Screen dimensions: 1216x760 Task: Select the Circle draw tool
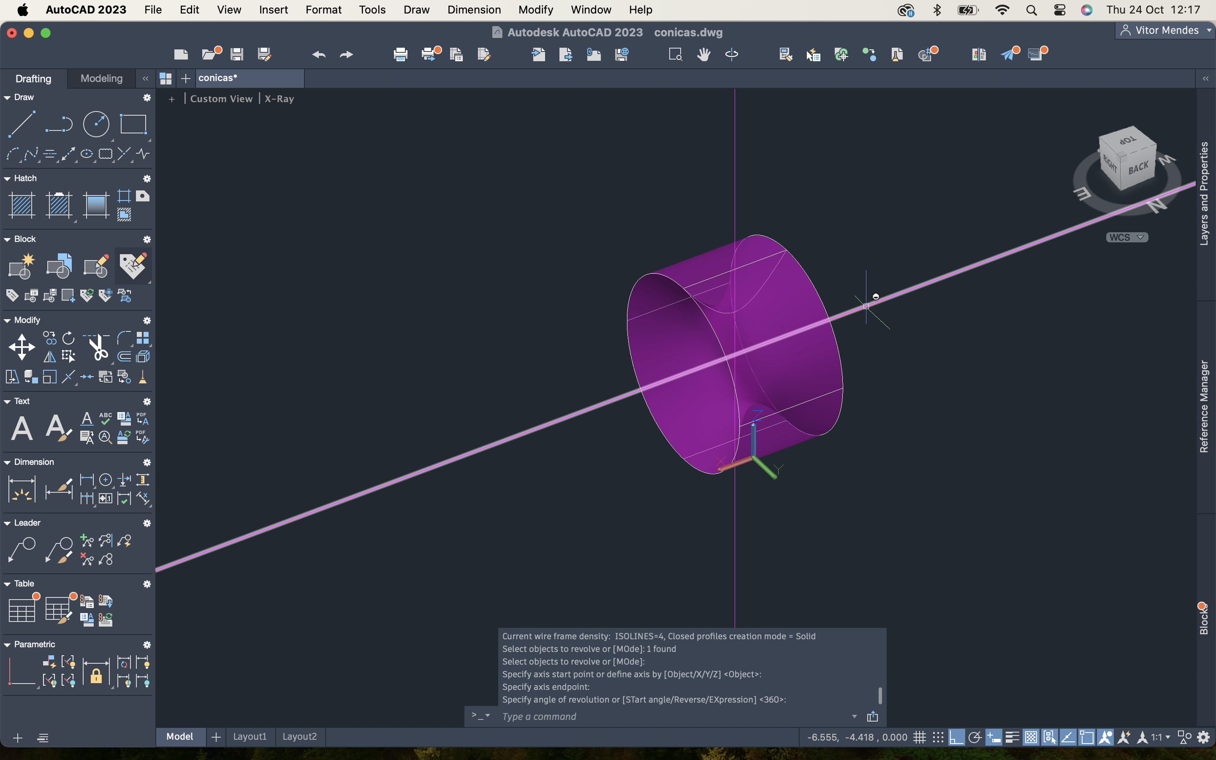[x=95, y=124]
